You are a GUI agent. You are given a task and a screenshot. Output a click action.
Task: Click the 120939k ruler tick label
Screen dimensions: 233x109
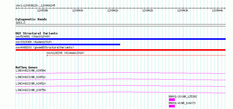point(43,10)
